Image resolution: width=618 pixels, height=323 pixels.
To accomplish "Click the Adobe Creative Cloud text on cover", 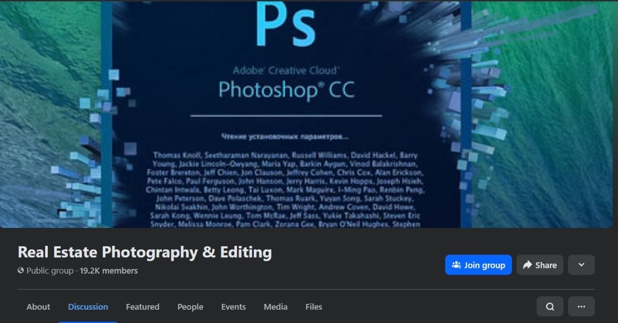I will click(x=286, y=70).
